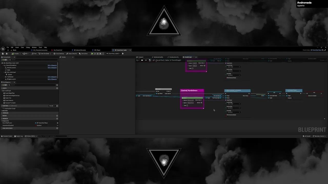This screenshot has width=328, height=184.
Task: Compile the blueprint
Action: coord(15,54)
